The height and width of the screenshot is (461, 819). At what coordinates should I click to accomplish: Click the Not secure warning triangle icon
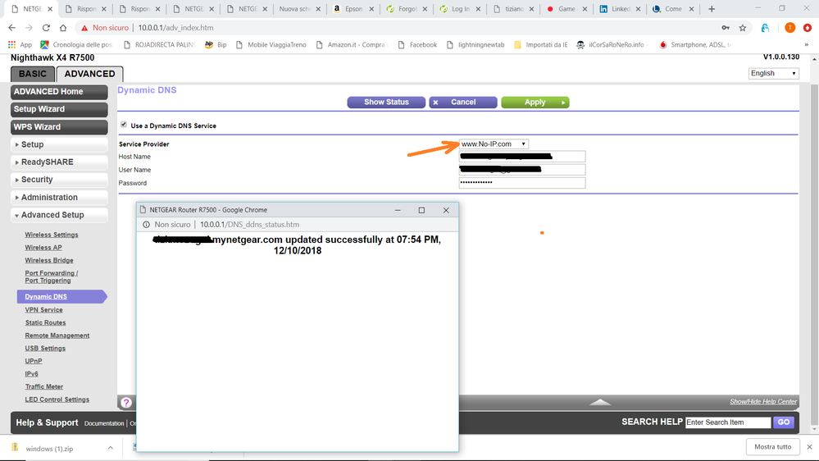[84, 28]
